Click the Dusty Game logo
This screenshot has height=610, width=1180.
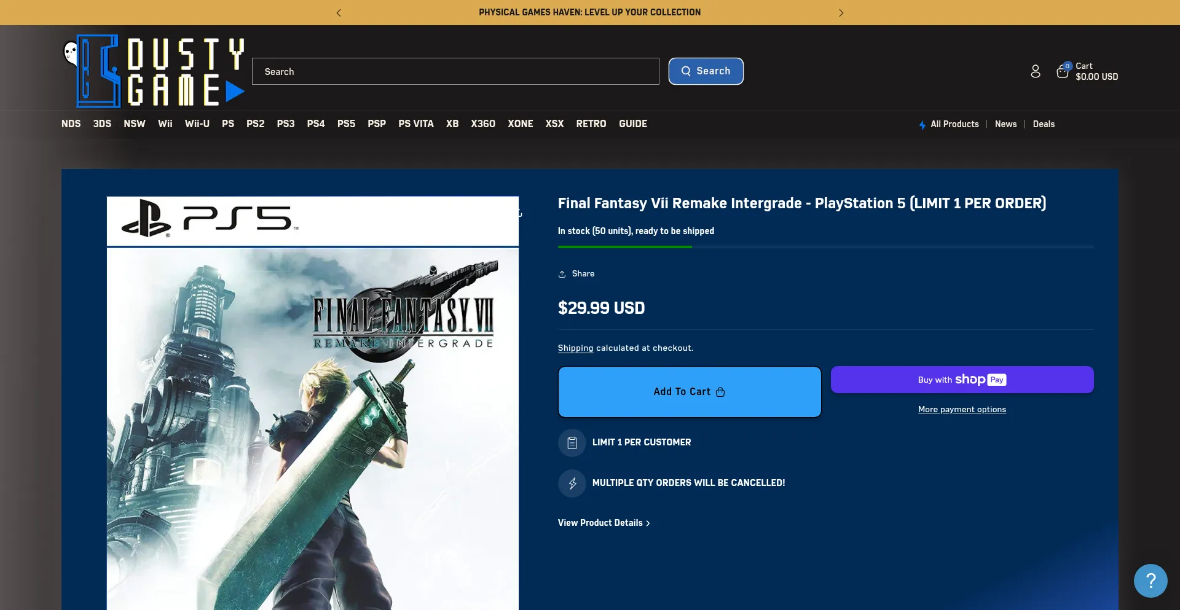[154, 71]
